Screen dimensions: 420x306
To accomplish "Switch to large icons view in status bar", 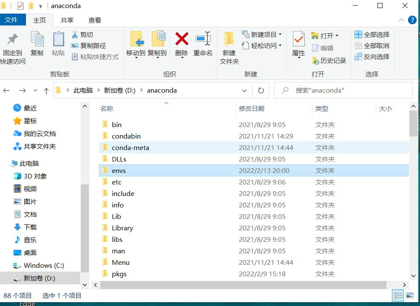I will (x=410, y=295).
